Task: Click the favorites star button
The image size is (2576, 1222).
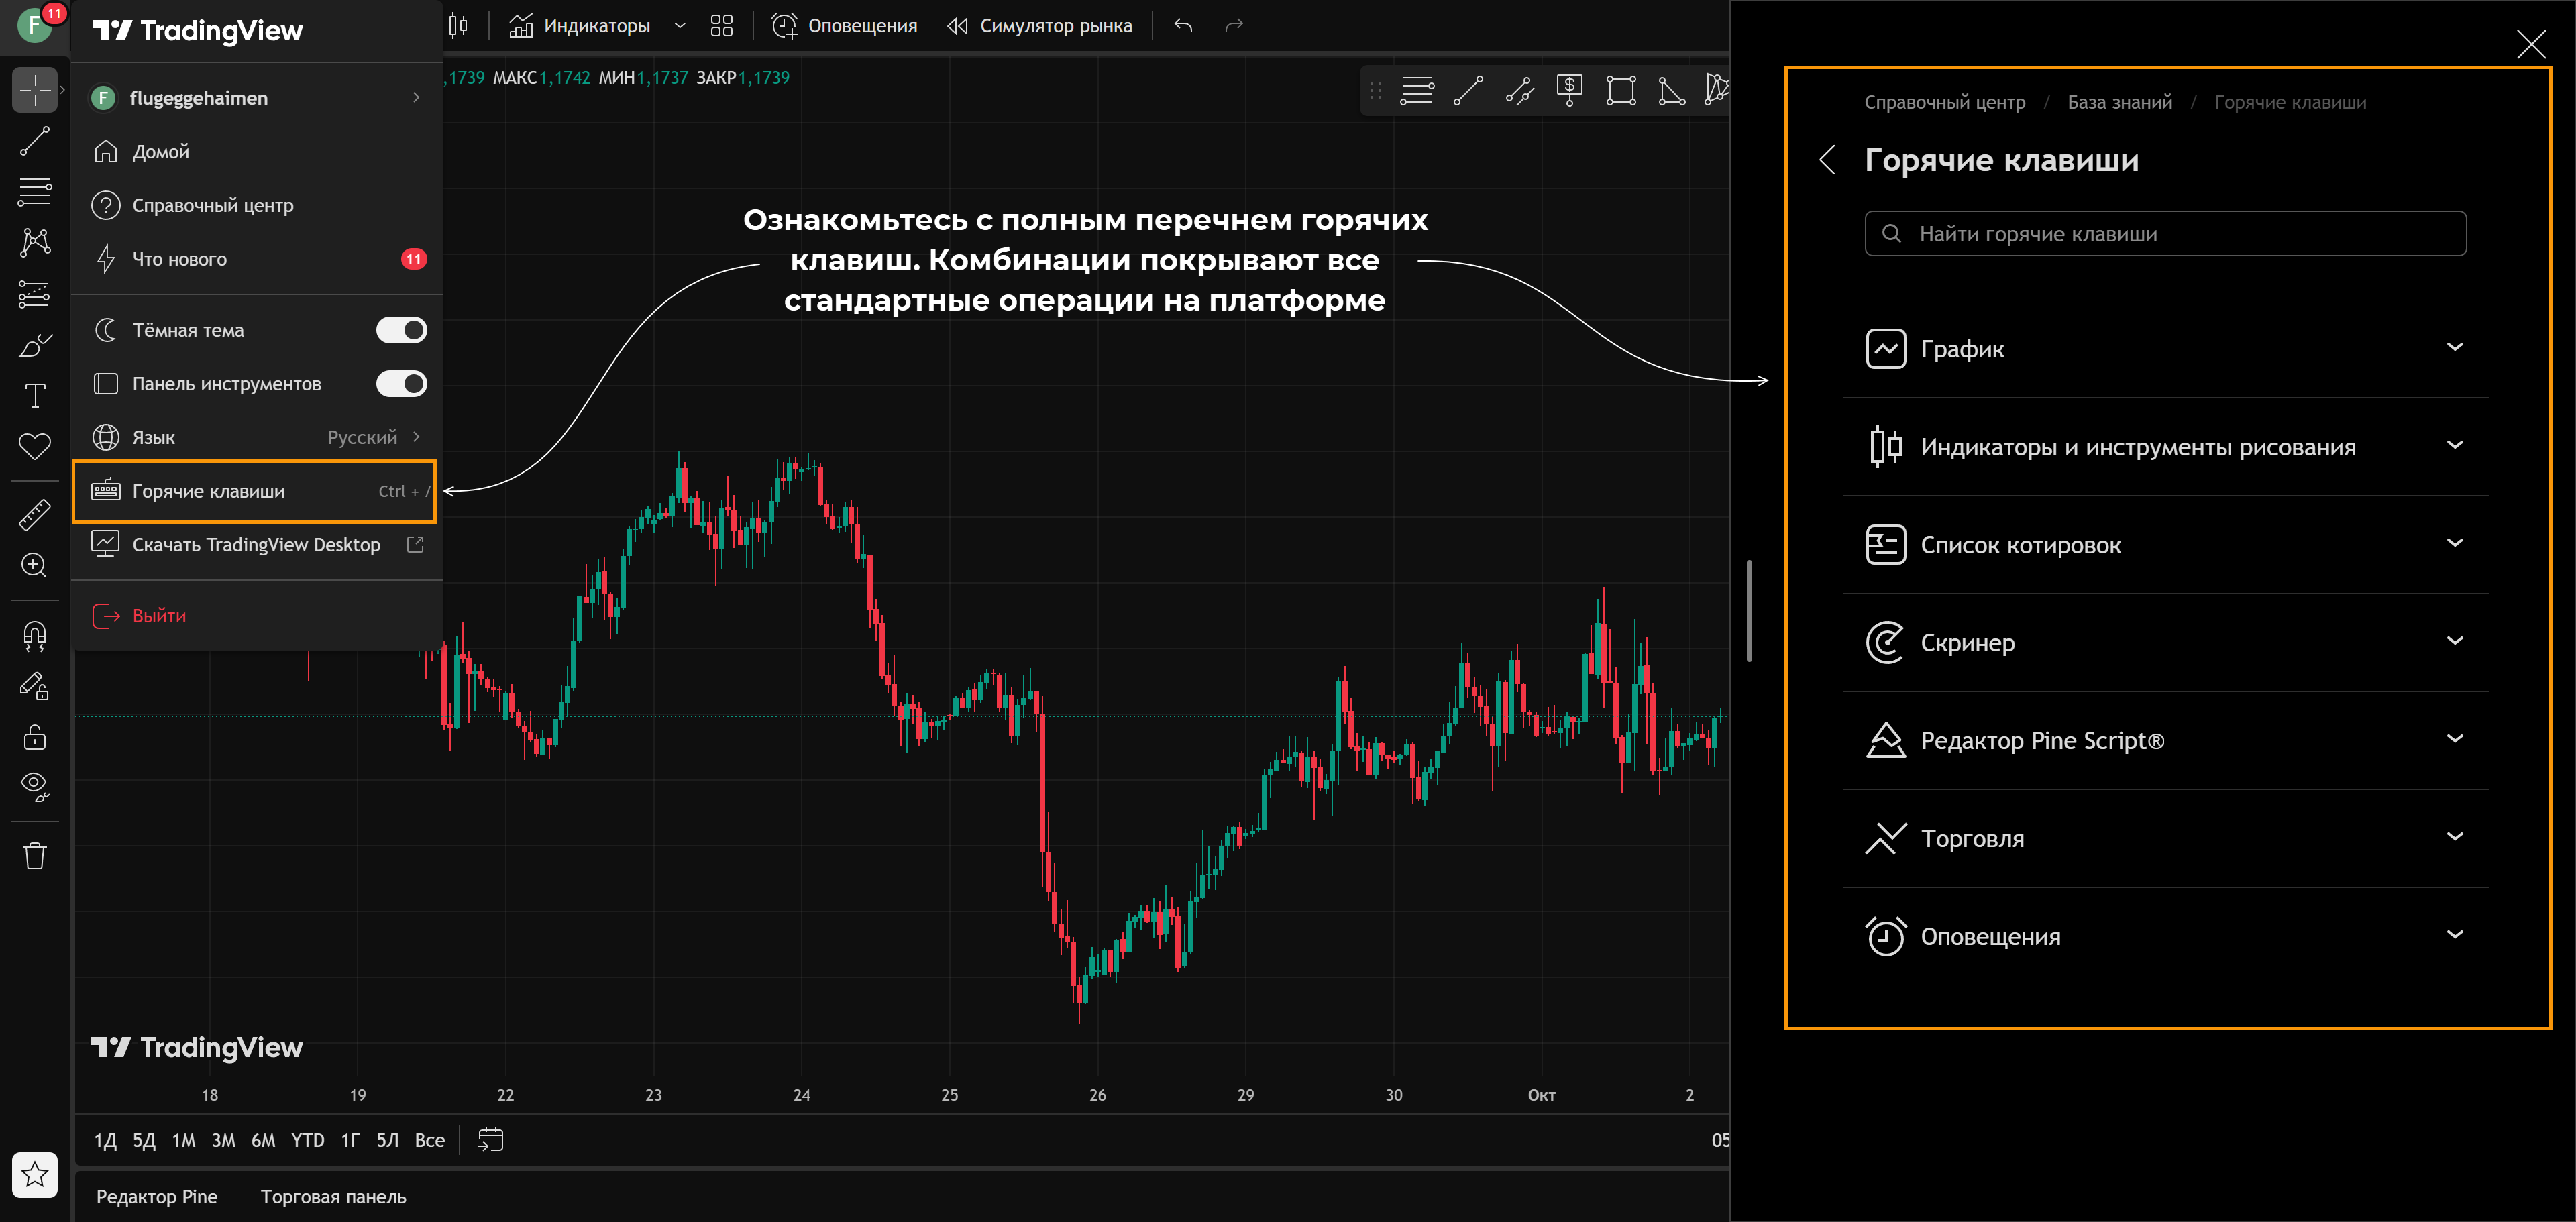Action: click(x=34, y=1174)
